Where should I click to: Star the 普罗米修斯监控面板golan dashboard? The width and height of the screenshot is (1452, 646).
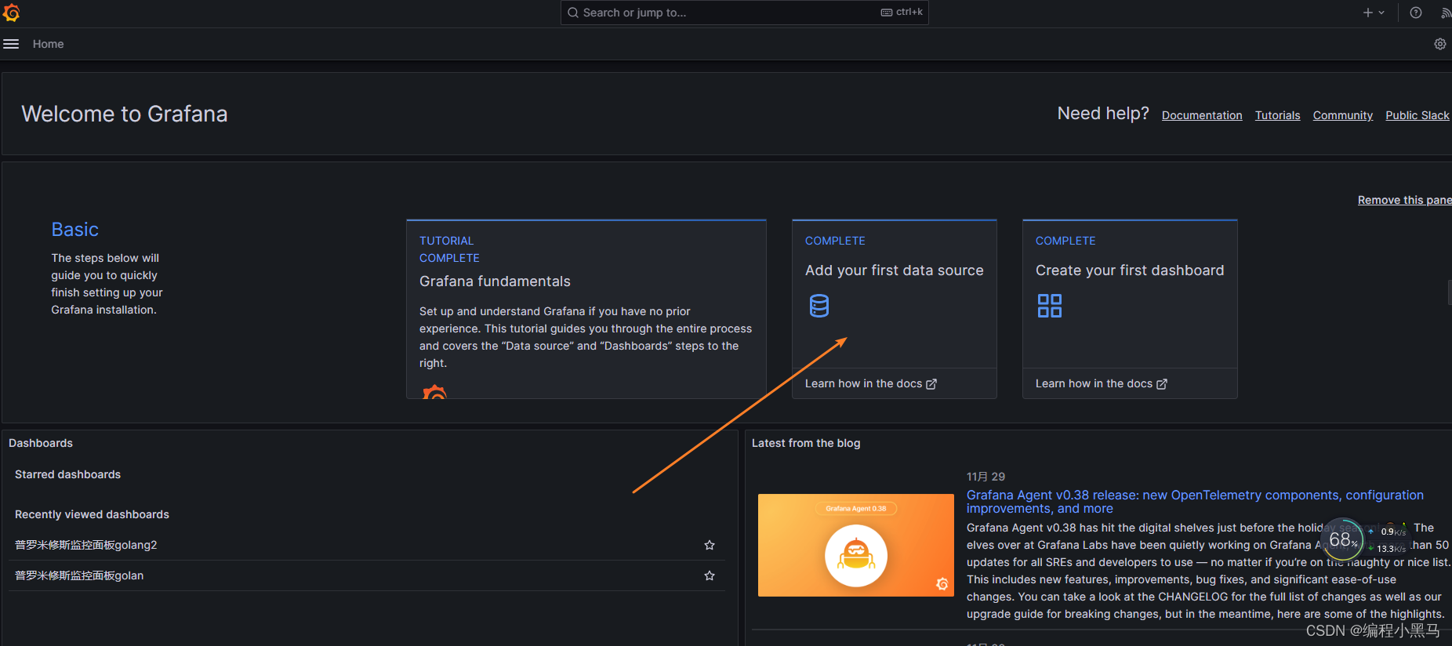[x=710, y=575]
